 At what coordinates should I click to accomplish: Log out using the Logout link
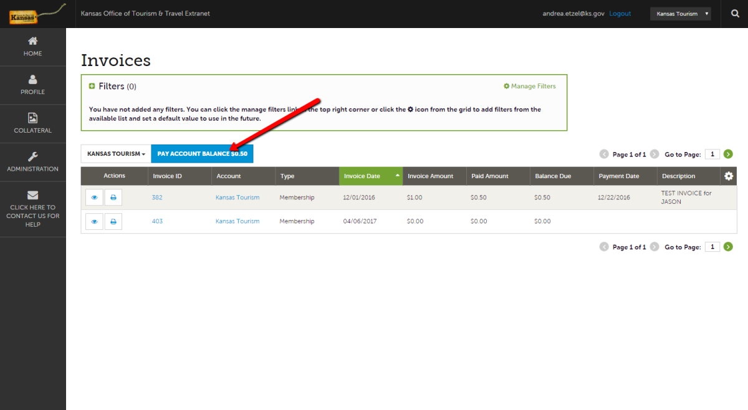click(x=620, y=14)
